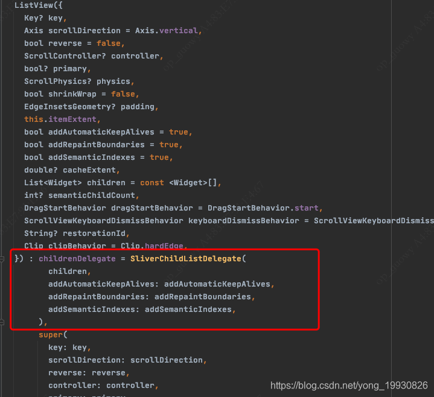Select 'List<Widget>' type on children line
434x397 pixels.
pos(53,183)
